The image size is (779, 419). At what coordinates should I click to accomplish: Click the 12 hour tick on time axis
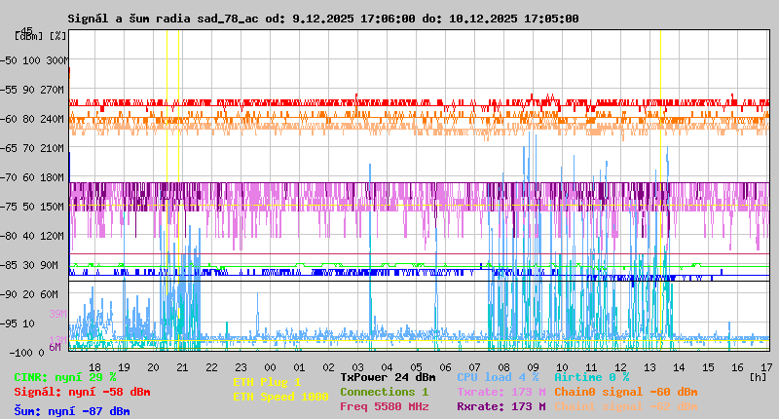click(x=620, y=367)
